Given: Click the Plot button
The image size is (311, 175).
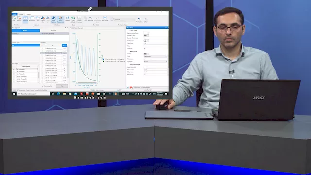Looking at the screenshot, I should tap(62, 86).
